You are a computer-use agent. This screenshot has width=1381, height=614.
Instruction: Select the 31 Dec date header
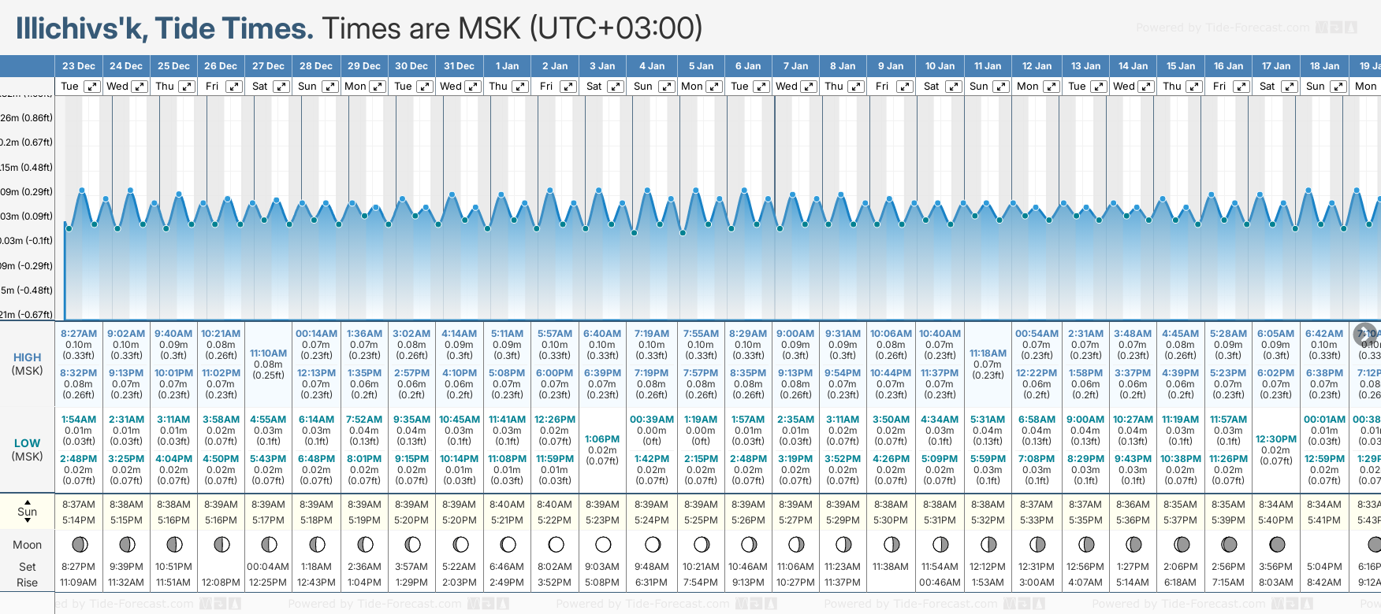click(x=459, y=66)
